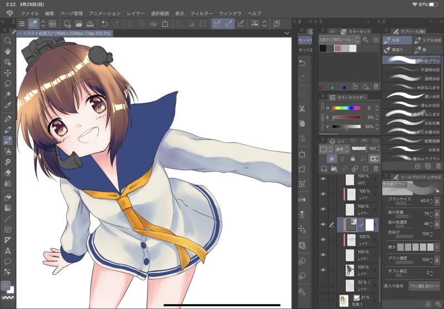Delete layer with layer panel trash icon
Screen dimensions: 444x309
(x=376, y=169)
